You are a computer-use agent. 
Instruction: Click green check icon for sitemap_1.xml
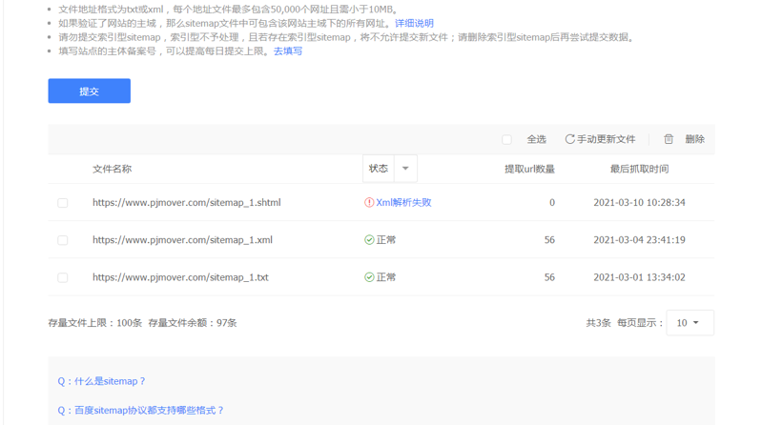(x=369, y=240)
